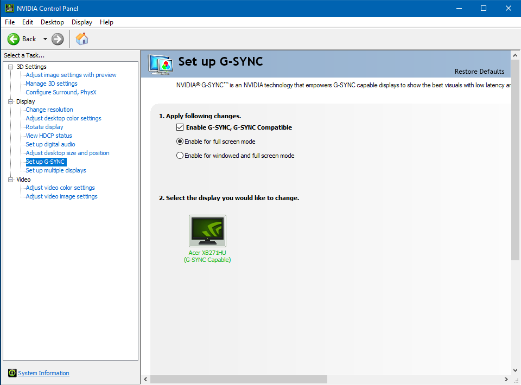Go to Adjust desktop color settings
The width and height of the screenshot is (521, 385).
[x=63, y=118]
